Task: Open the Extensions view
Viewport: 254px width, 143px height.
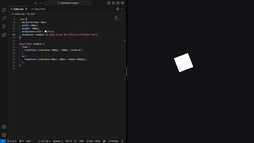Action: click(4, 35)
